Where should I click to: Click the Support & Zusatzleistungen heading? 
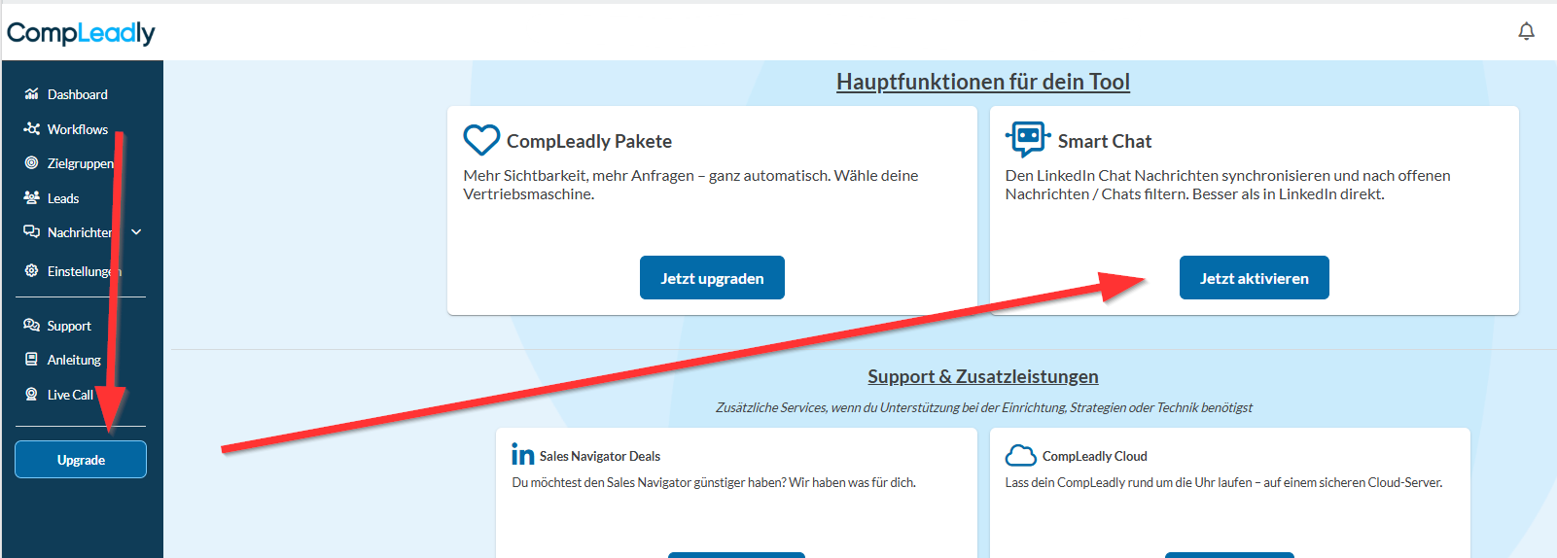pos(982,376)
